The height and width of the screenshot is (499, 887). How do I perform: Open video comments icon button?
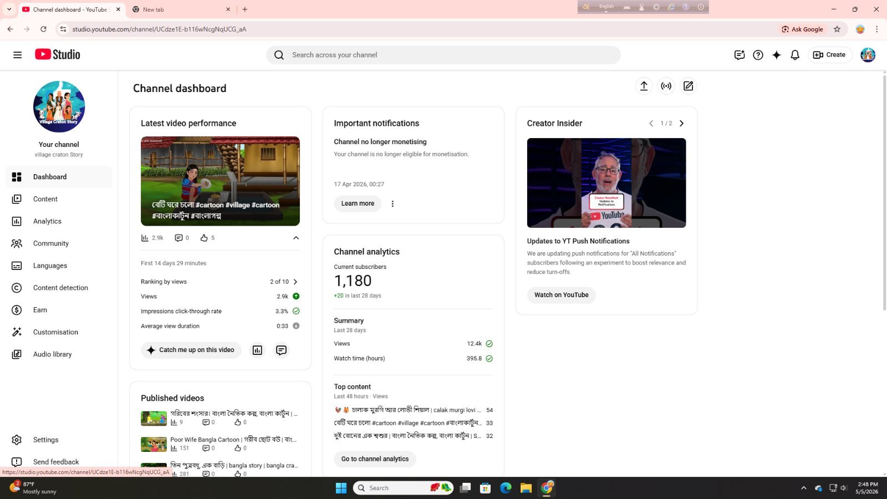click(282, 350)
